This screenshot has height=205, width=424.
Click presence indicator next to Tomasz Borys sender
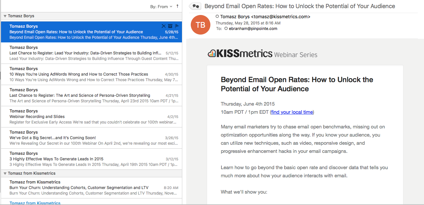[x=217, y=16]
